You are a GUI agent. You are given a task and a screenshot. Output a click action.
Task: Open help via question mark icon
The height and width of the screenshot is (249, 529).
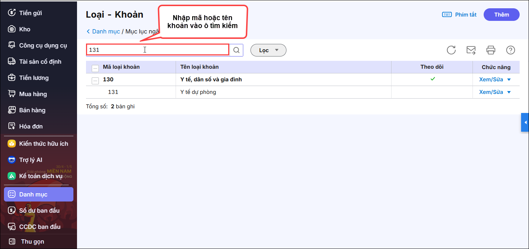click(511, 50)
